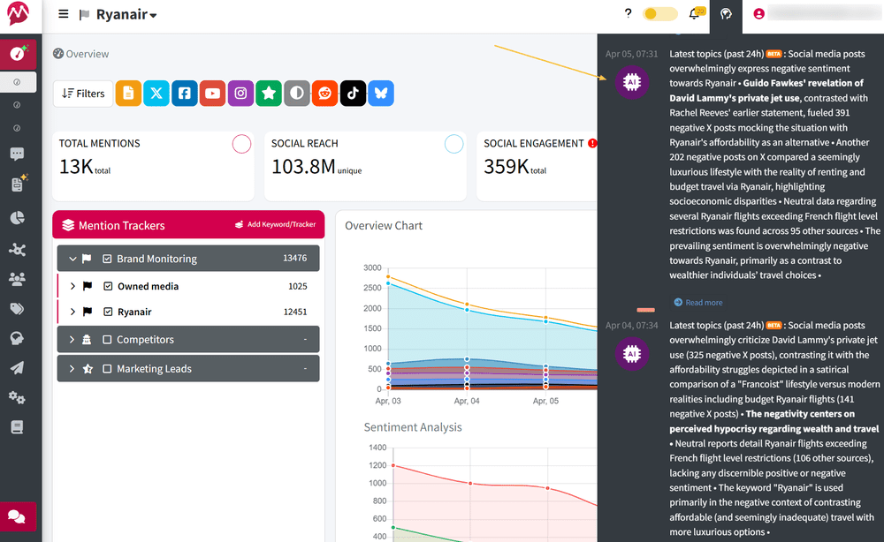Filter by the YouTube source icon

click(x=212, y=94)
